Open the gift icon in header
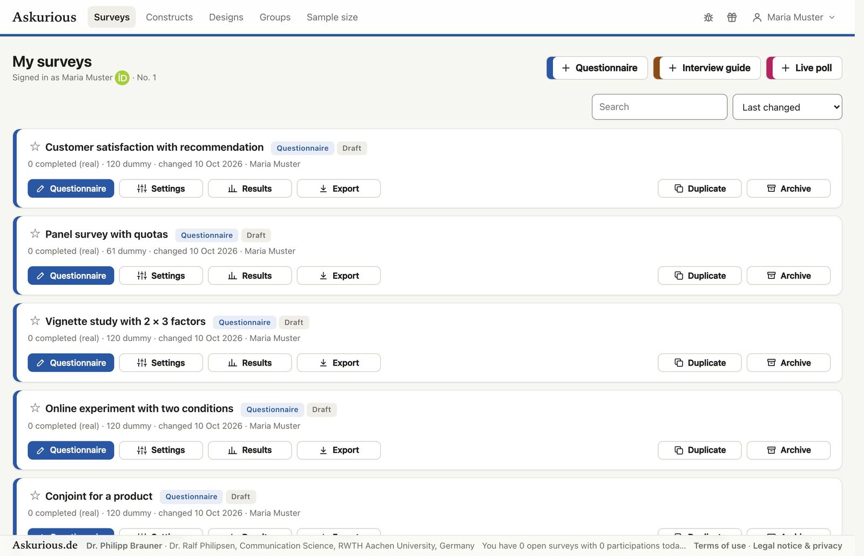 click(x=732, y=17)
